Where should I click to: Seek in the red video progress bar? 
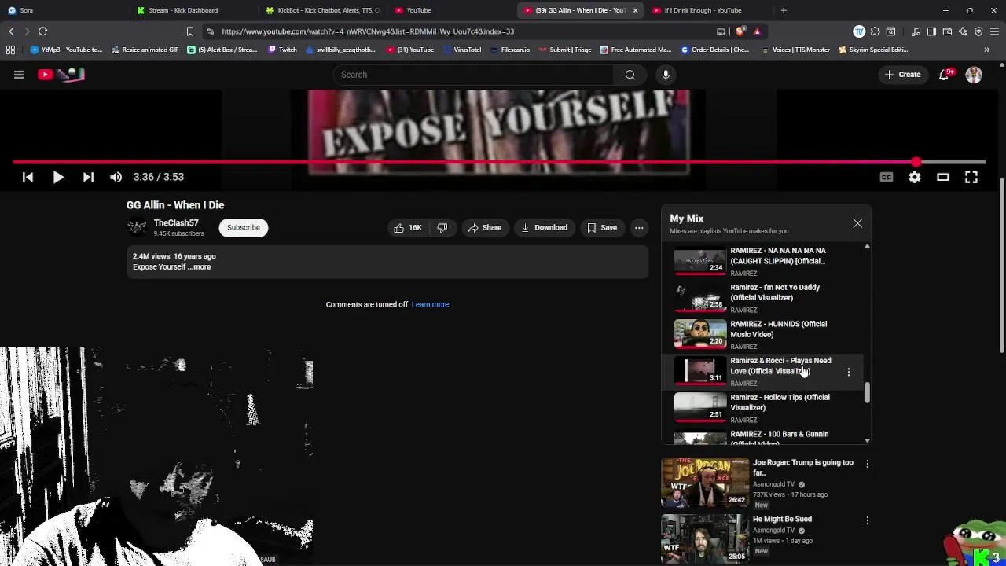click(498, 163)
